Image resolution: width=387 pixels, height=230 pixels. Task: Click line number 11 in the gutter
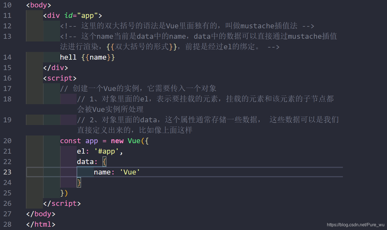pyautogui.click(x=7, y=15)
